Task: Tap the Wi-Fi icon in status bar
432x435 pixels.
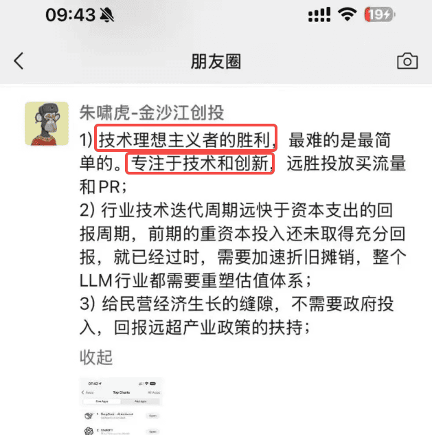Action: pos(347,14)
